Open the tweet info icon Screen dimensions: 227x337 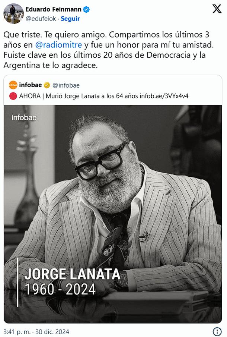click(x=217, y=331)
